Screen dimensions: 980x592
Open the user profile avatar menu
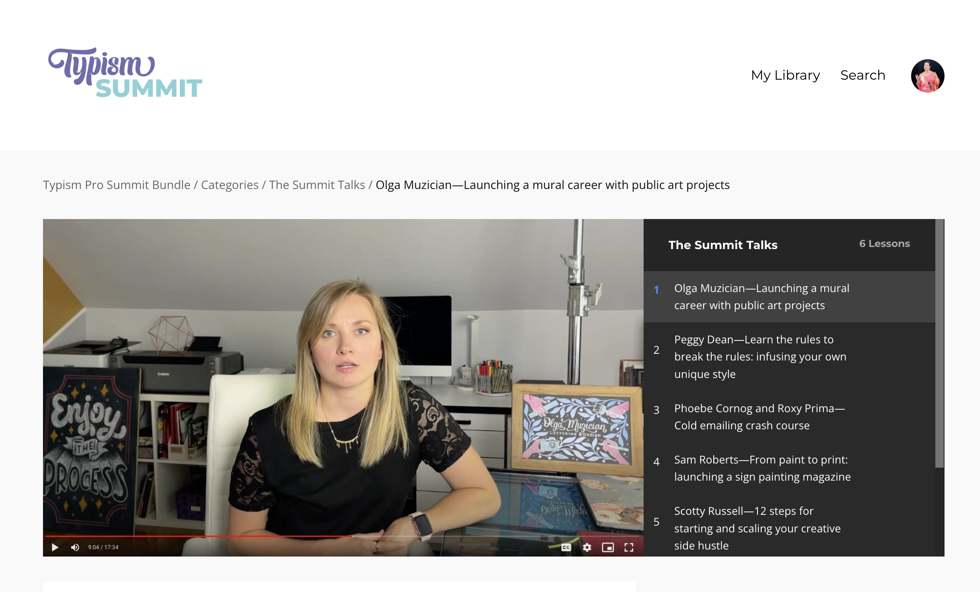927,76
